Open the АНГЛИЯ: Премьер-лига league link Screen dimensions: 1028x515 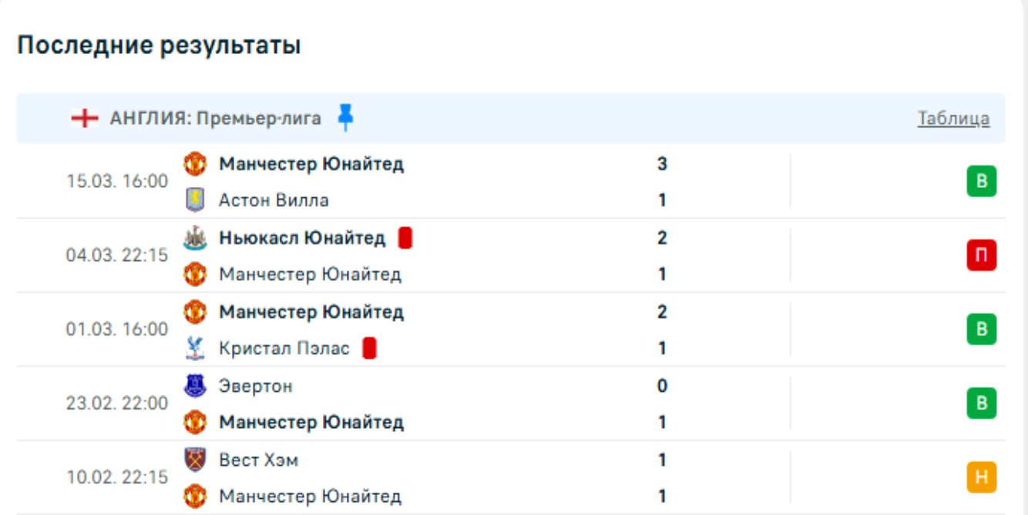click(215, 119)
